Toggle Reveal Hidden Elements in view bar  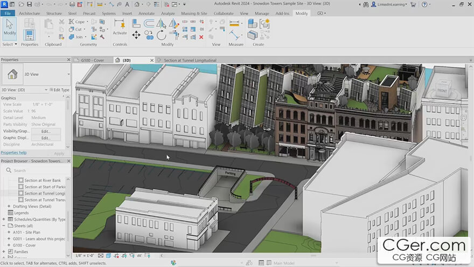148,256
